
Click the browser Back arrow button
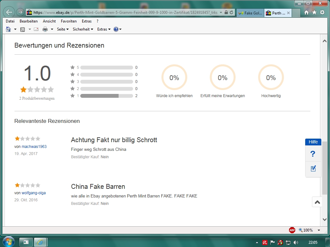point(9,12)
